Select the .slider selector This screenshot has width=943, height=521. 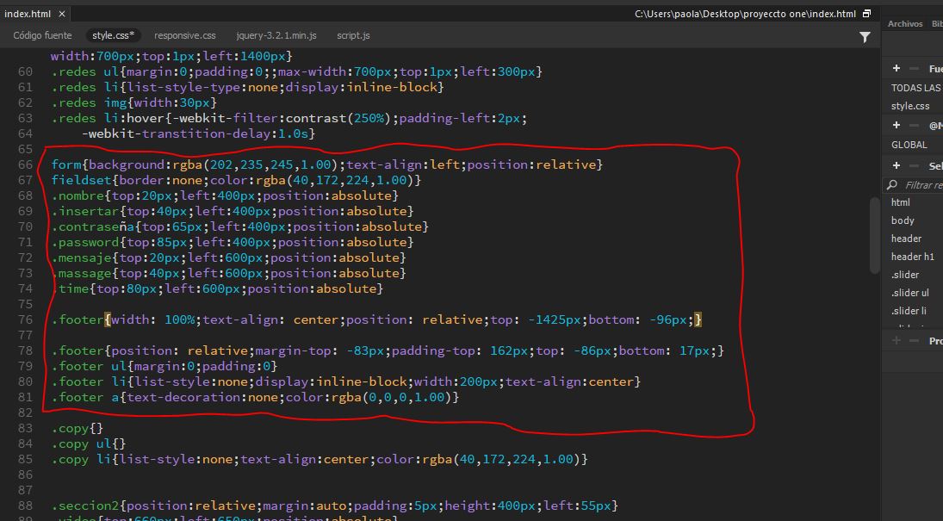pos(905,275)
